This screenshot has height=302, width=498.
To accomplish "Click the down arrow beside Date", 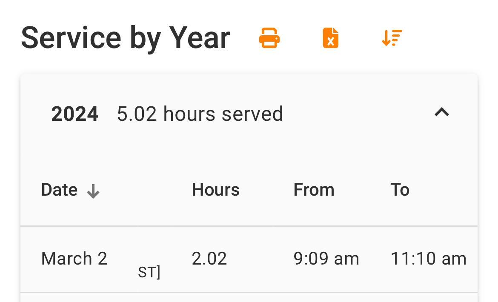I will (x=93, y=192).
